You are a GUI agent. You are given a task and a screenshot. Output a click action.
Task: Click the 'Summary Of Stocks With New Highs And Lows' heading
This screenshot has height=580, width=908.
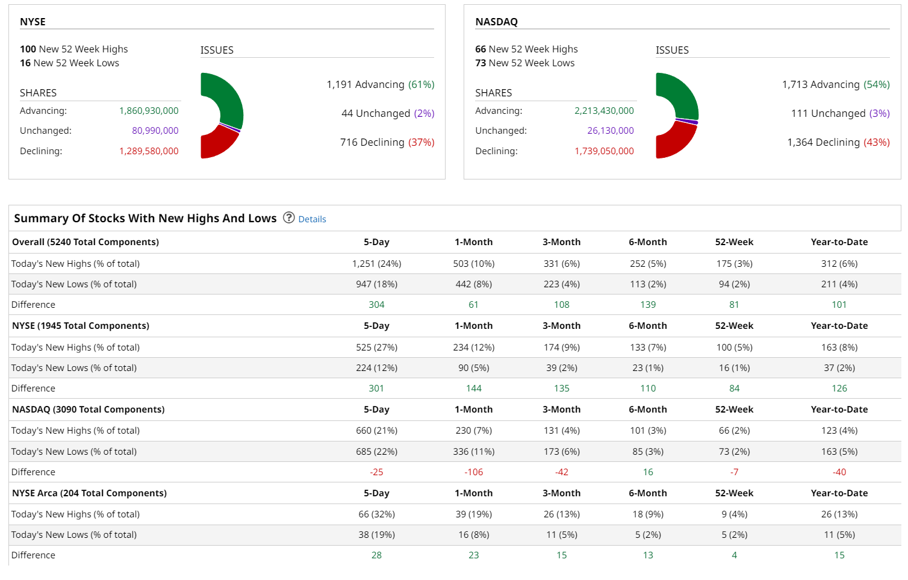(x=145, y=218)
